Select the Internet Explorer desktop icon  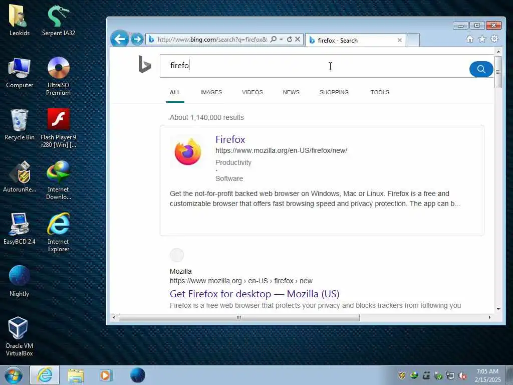pyautogui.click(x=58, y=233)
